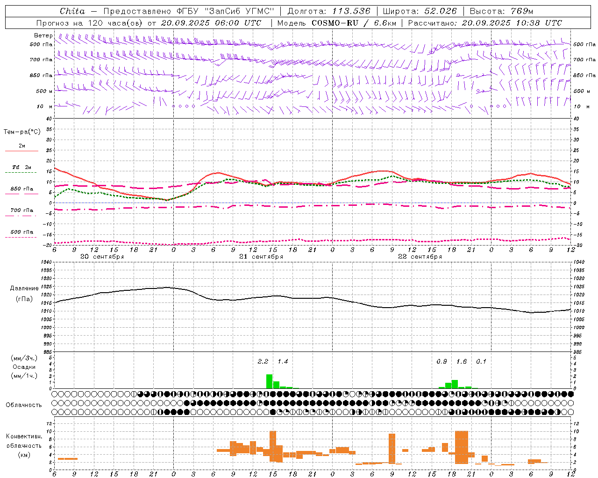Viewport: 598px width, 478px height.
Task: Click the "Модель COSMO-RU / 6.6км" text
Action: coord(337,23)
